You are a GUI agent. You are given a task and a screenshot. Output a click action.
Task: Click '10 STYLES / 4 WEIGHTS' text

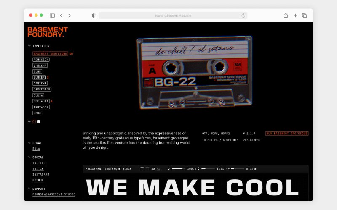[x=220, y=140]
